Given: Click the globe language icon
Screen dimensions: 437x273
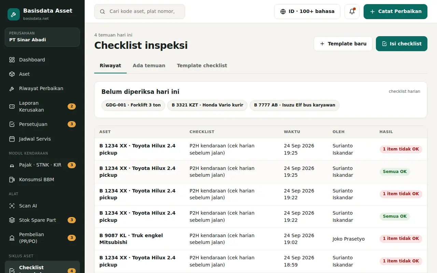Looking at the screenshot, I should 283,12.
